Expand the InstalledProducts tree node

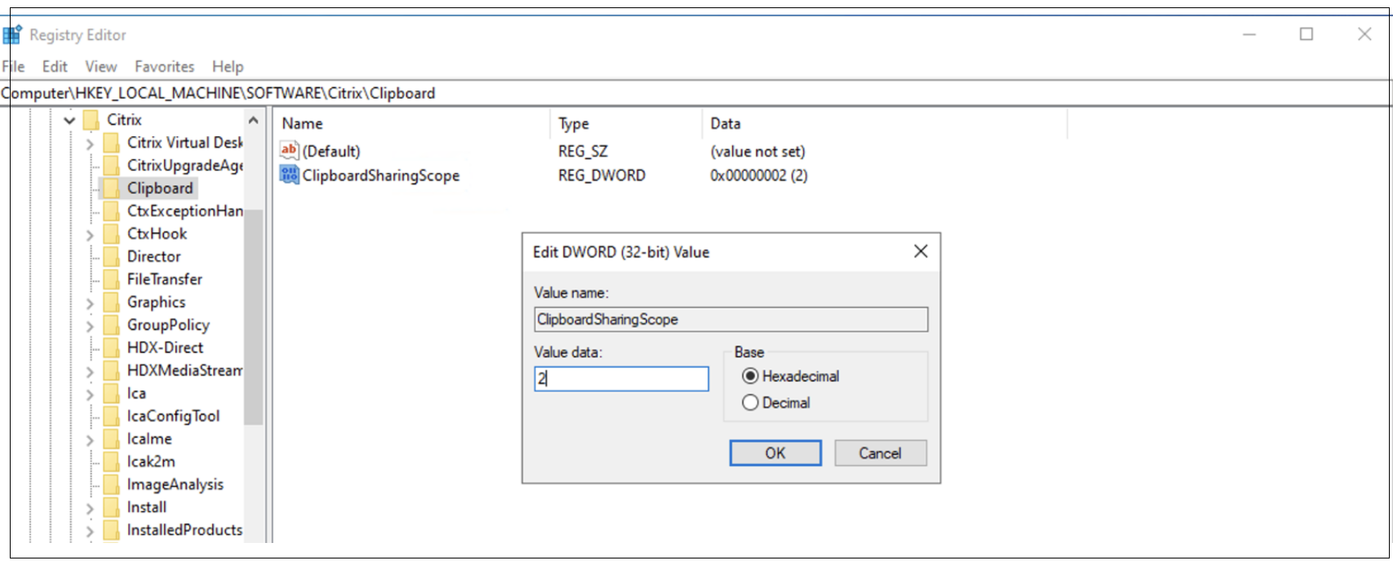coord(90,532)
